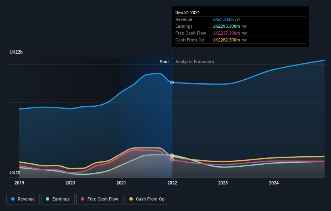
Task: Click the Free Cash Flow row label in tooltip
Action: pos(191,33)
